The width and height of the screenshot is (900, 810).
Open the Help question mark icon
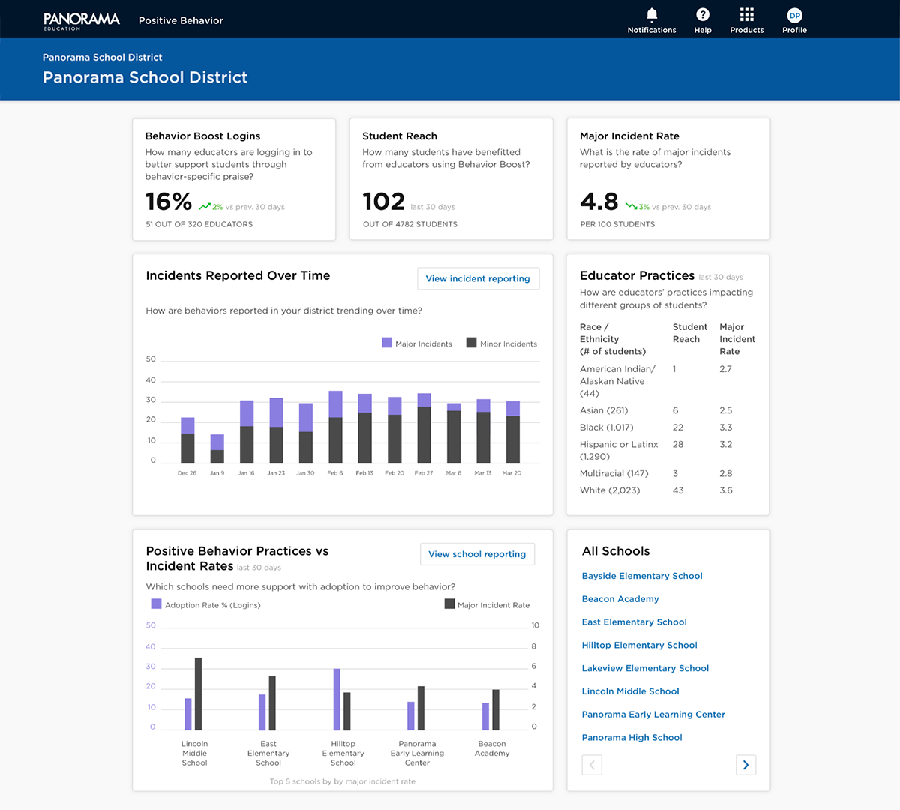703,14
